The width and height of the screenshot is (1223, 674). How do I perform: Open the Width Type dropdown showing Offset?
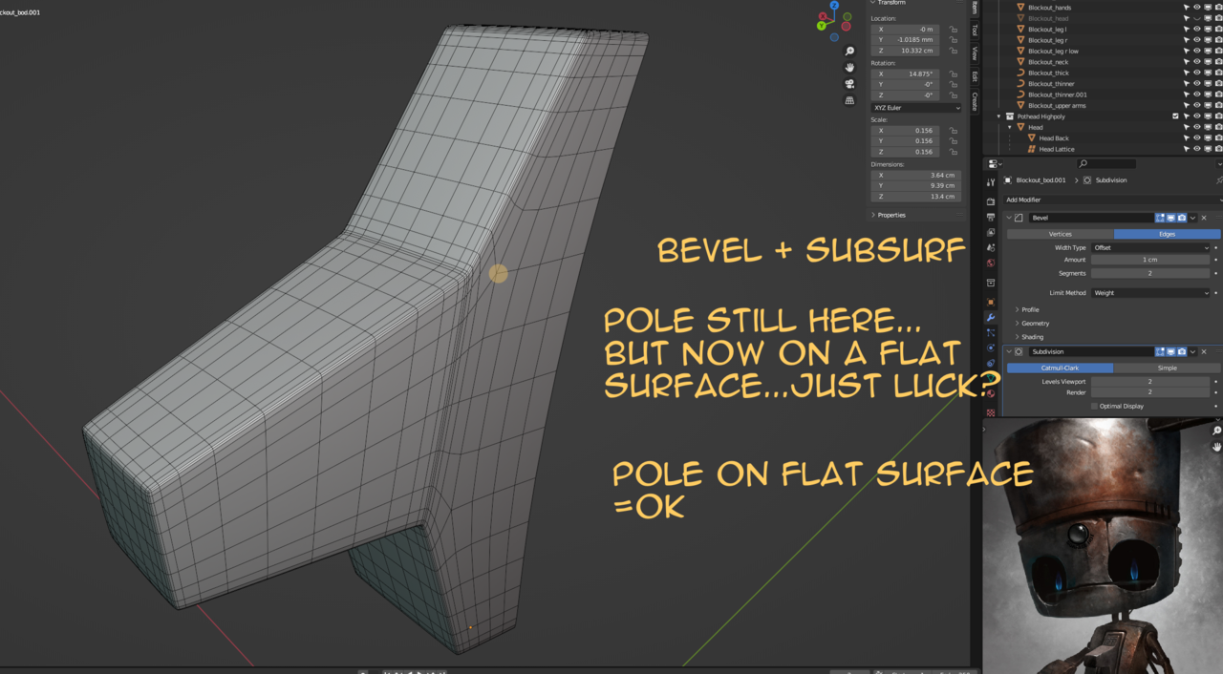click(x=1151, y=247)
